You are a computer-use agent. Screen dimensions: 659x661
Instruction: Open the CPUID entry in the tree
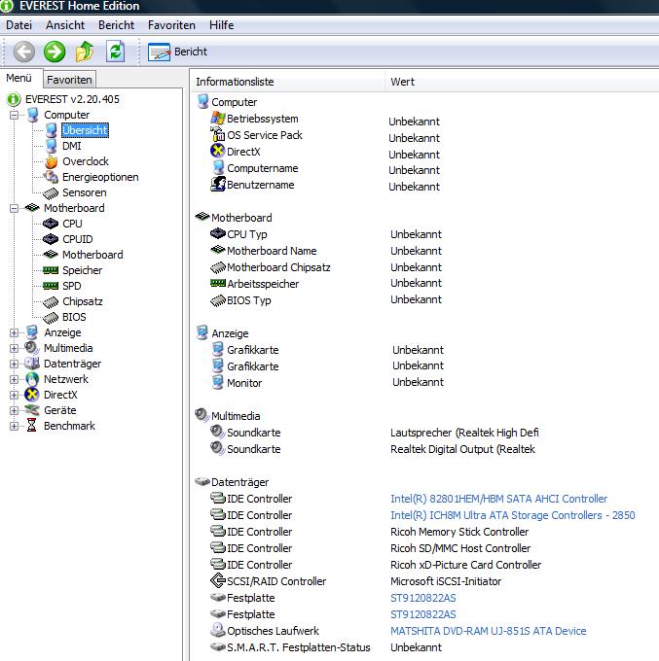tap(77, 239)
